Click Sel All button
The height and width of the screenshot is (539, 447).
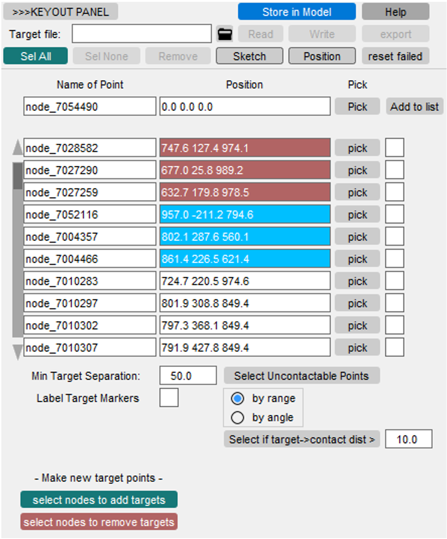pyautogui.click(x=36, y=56)
